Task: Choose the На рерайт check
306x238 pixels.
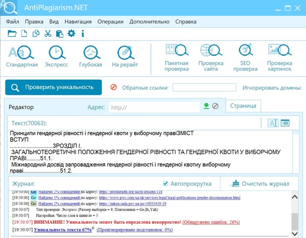Action: click(125, 56)
